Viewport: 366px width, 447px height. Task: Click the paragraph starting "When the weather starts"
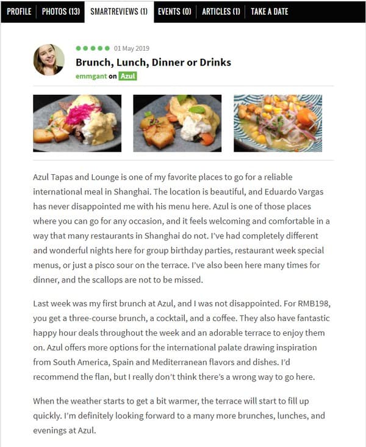point(182,415)
